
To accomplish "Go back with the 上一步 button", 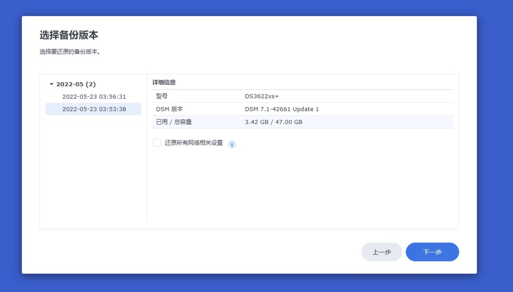I will click(x=381, y=252).
